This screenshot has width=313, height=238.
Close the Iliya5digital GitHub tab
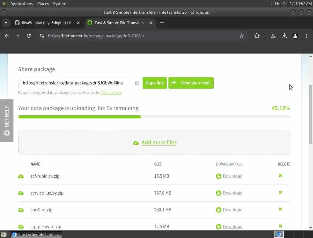pyautogui.click(x=78, y=23)
